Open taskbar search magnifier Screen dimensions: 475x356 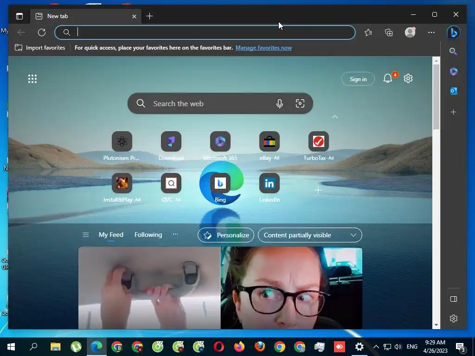pyautogui.click(x=33, y=346)
